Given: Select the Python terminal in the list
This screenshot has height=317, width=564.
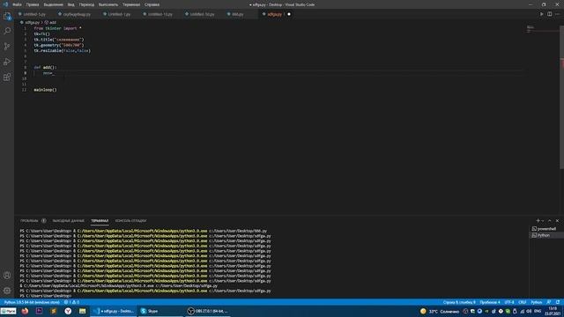Looking at the screenshot, I should click(546, 235).
